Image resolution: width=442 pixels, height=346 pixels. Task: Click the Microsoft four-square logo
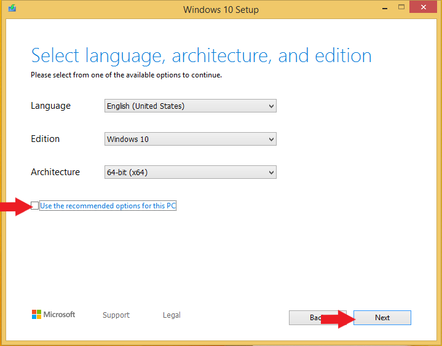36,315
